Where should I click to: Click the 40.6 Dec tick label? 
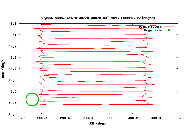[12, 80]
